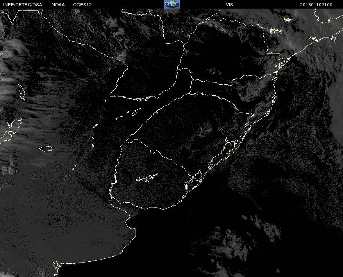Image resolution: width=343 pixels, height=277 pixels.
Task: Click the small island outline at top right
Action: tap(288, 19)
